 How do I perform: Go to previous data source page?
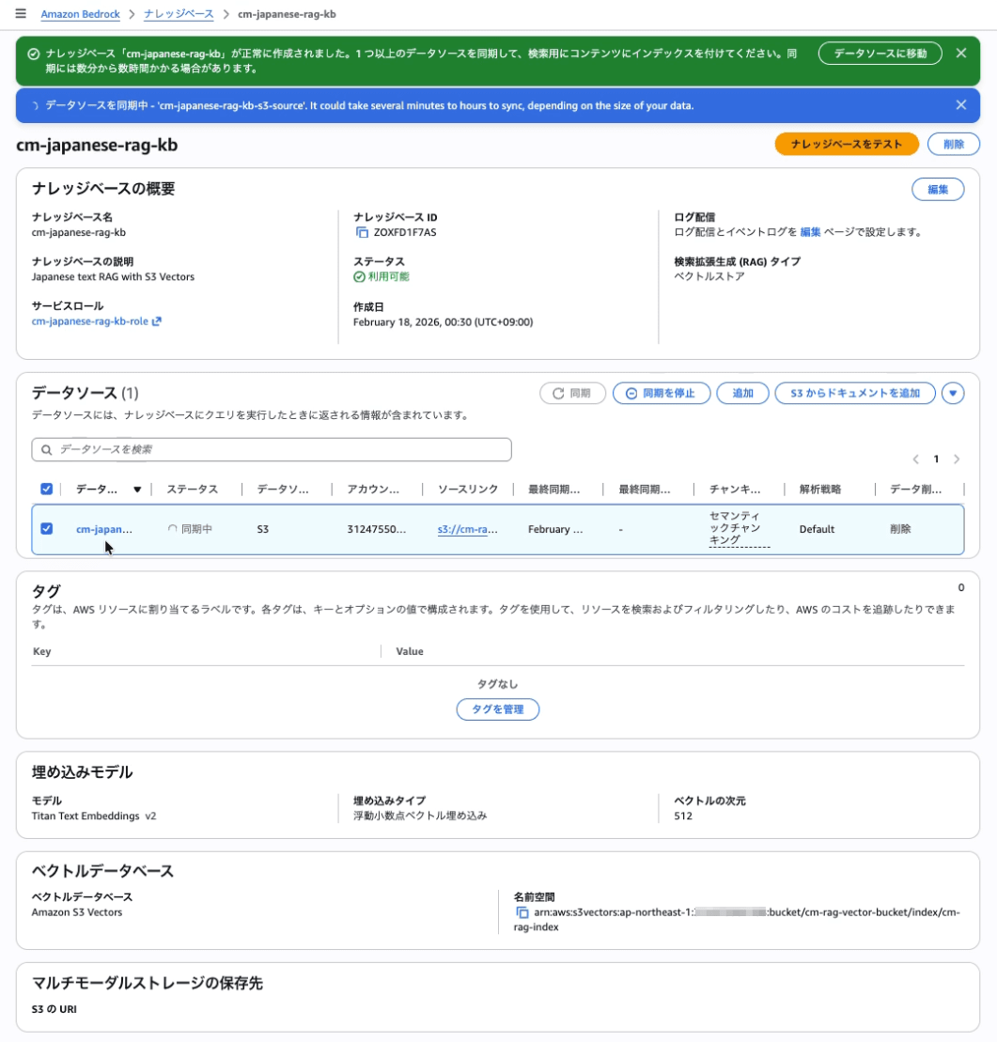tap(916, 459)
